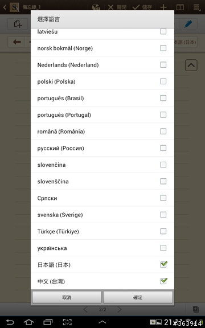
Task: Open the recent apps icon
Action: click(48, 322)
